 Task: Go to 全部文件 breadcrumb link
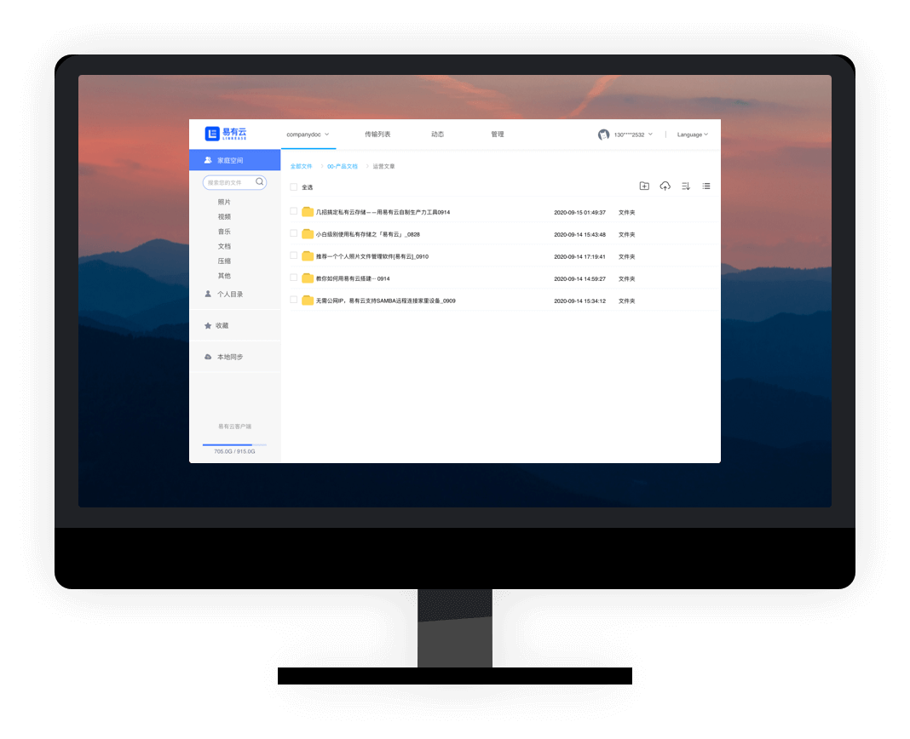(x=302, y=167)
